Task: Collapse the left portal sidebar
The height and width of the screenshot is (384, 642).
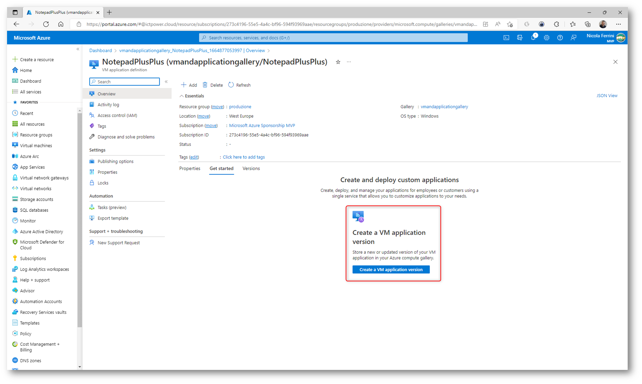Action: tap(78, 49)
